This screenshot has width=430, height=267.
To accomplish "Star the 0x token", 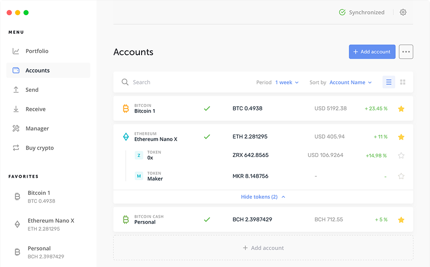I will click(x=401, y=156).
